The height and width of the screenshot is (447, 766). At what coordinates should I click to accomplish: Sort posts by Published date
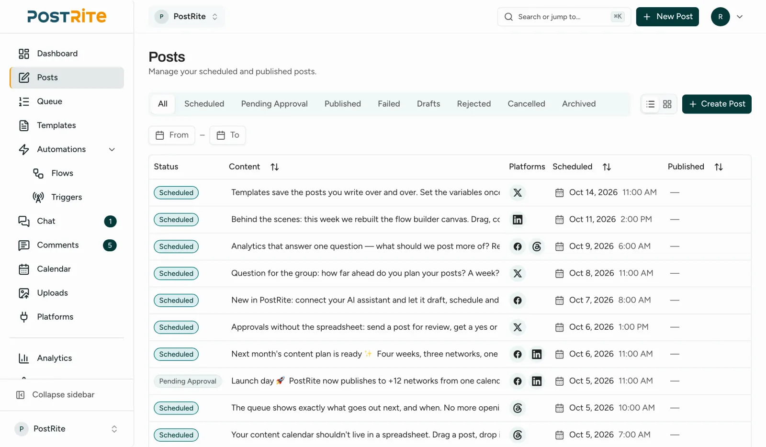point(719,167)
